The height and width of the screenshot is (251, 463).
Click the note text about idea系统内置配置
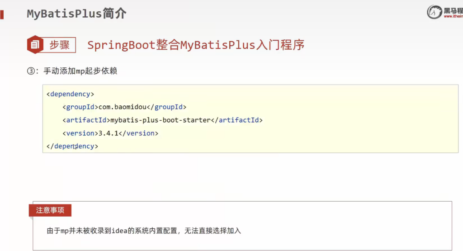pos(144,231)
